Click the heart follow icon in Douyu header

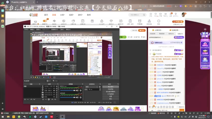pyautogui.click(x=156, y=14)
